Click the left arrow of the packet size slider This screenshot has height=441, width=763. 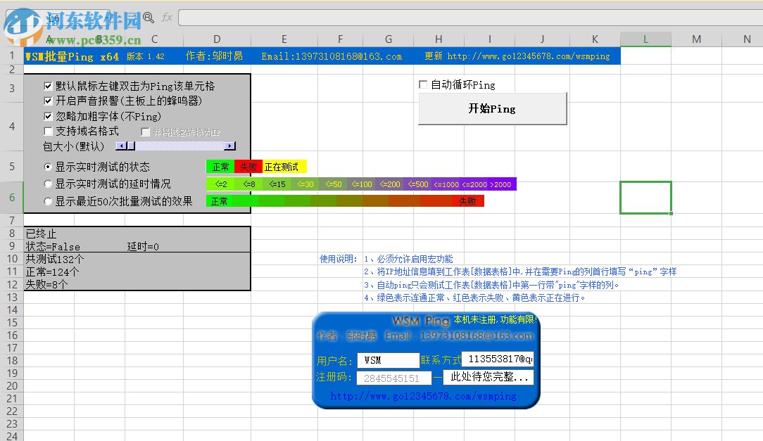click(x=120, y=146)
